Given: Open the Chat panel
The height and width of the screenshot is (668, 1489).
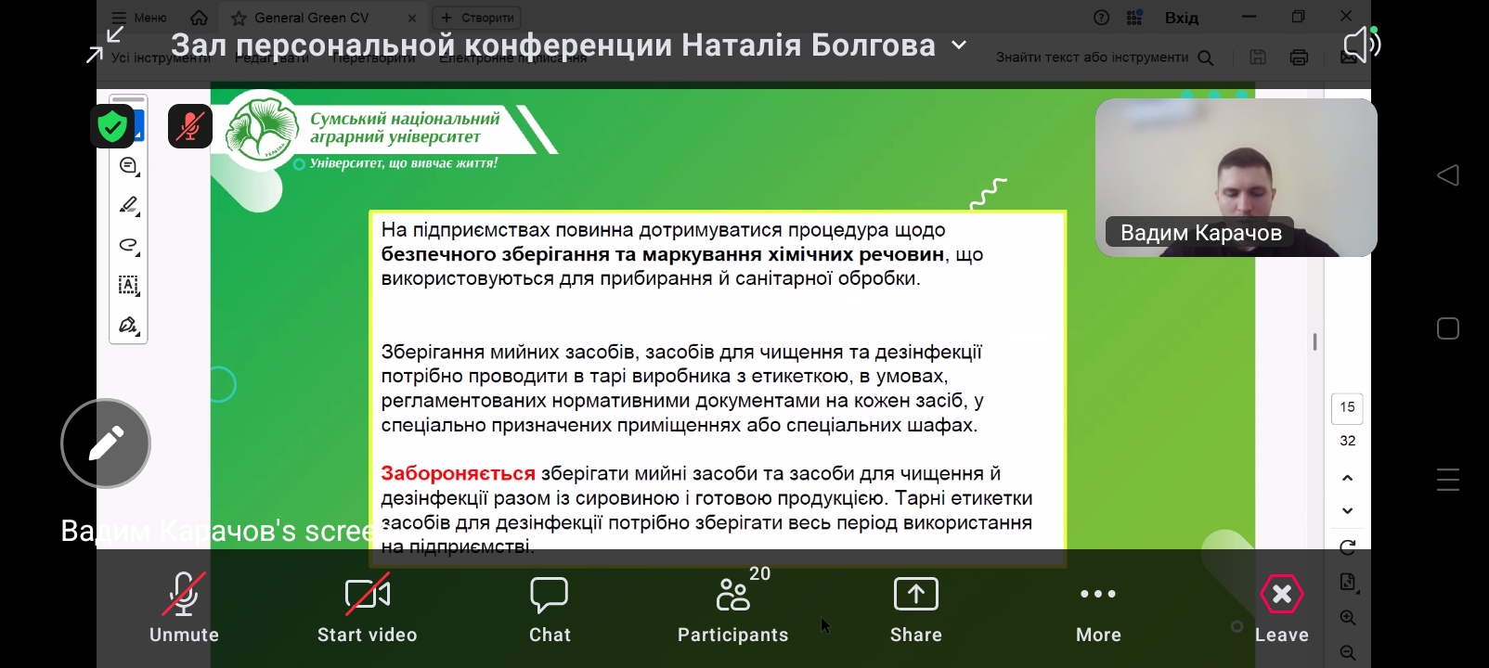Looking at the screenshot, I should [550, 608].
